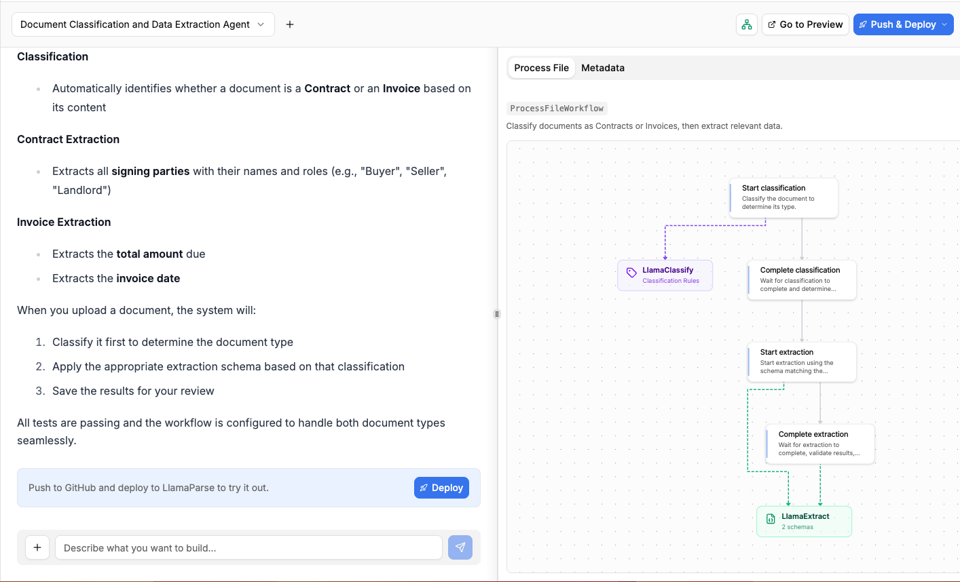
Task: Switch to the Process File tab
Action: [x=541, y=68]
